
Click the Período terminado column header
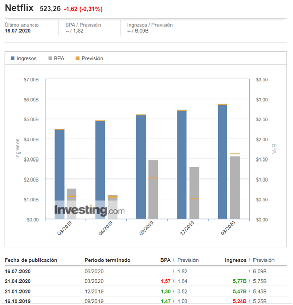click(x=107, y=260)
